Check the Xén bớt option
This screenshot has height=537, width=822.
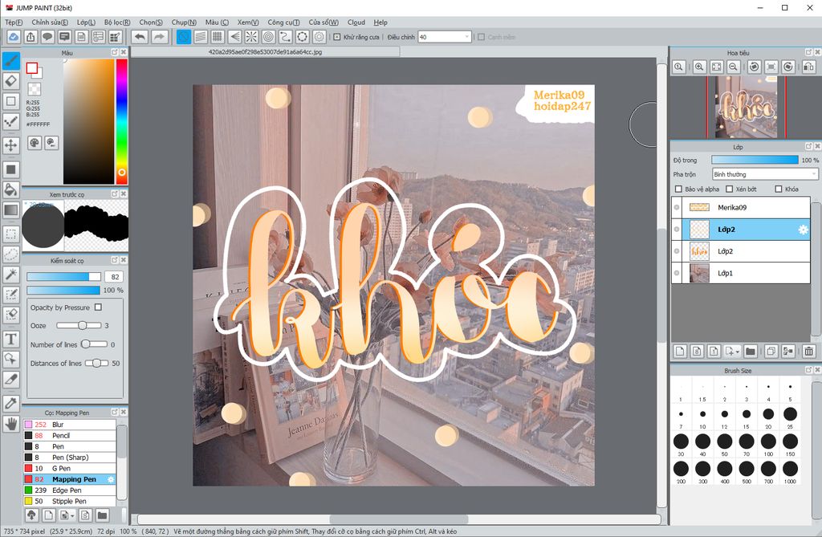click(x=729, y=189)
